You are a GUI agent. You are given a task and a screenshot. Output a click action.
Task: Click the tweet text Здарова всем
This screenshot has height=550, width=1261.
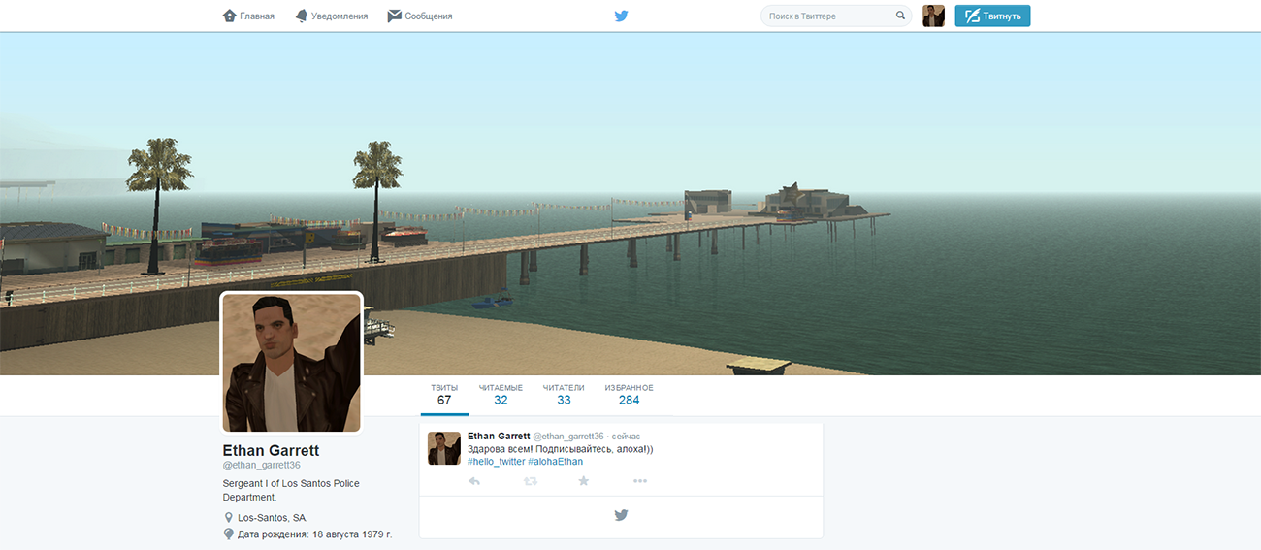(561, 449)
